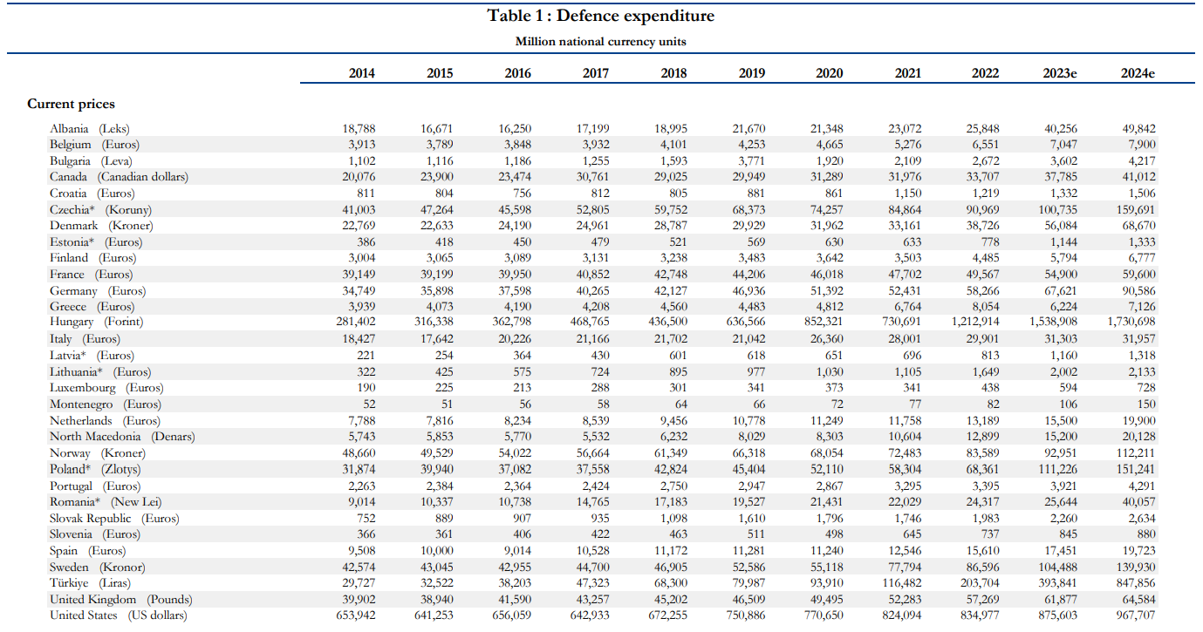This screenshot has height=632, width=1203.
Task: Select United Kingdom's 2020 value 49,495
Action: [827, 600]
